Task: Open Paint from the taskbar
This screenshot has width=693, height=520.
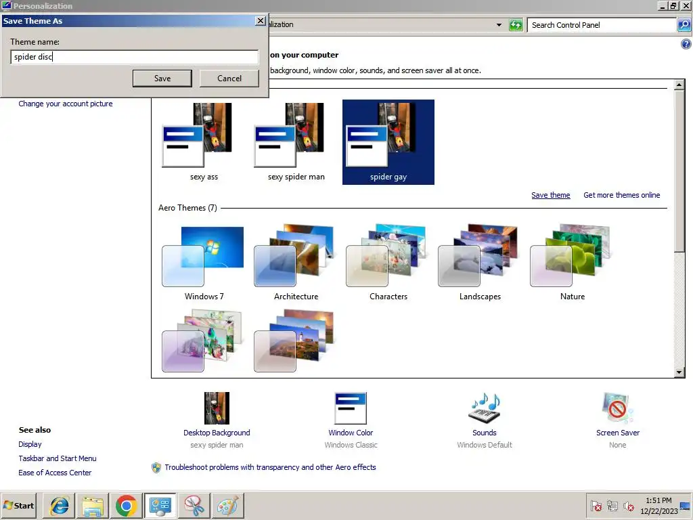Action: coord(227,506)
